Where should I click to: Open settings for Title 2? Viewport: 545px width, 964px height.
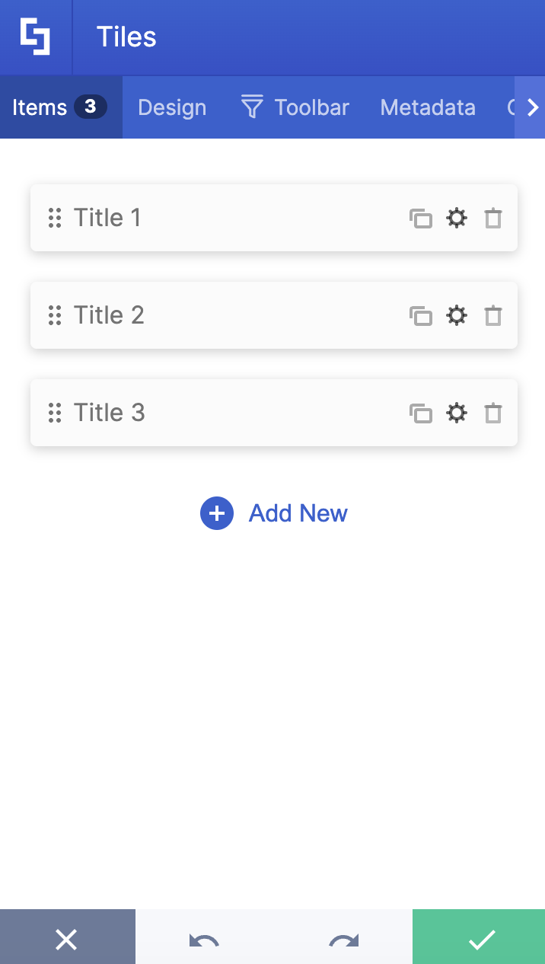tap(457, 315)
